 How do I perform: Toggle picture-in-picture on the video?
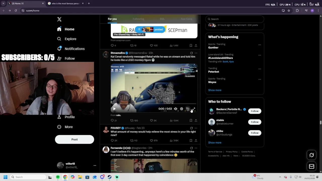click(188, 109)
